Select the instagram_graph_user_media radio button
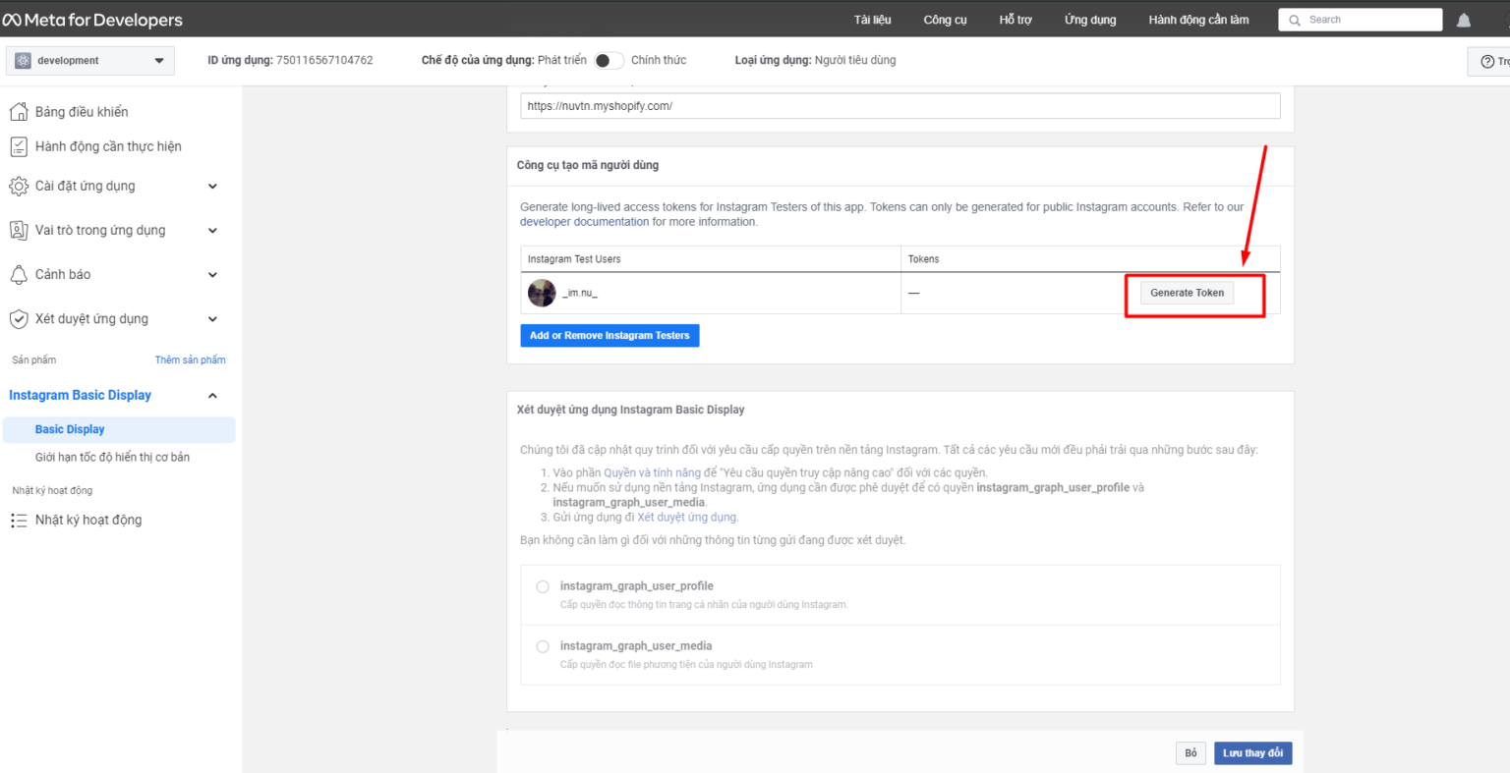This screenshot has width=1510, height=773. [x=542, y=645]
